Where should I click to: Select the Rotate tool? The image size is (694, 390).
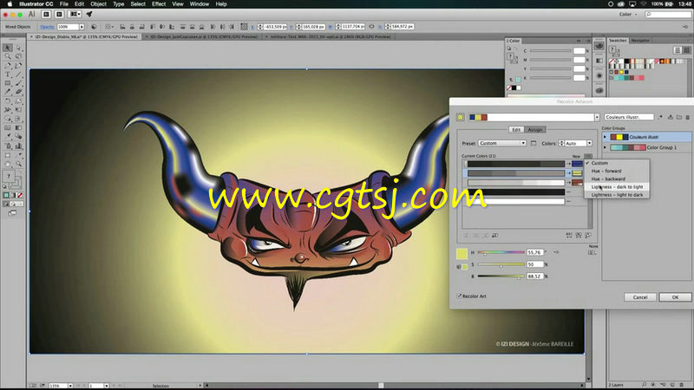(x=8, y=101)
